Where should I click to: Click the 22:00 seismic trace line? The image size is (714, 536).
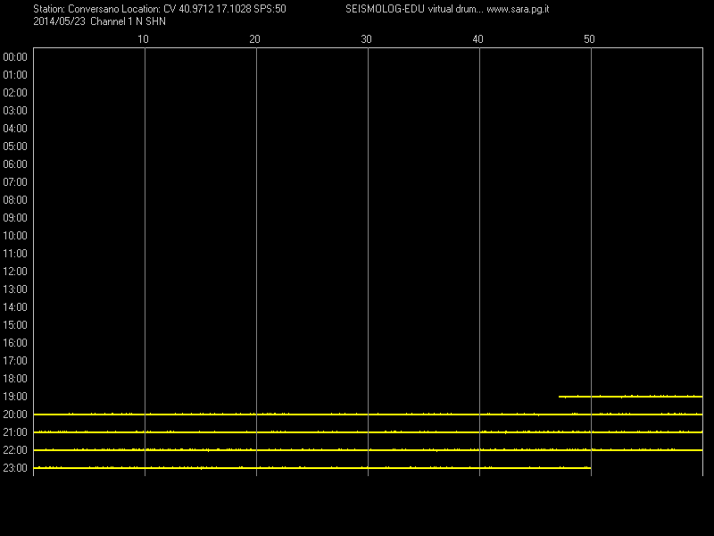pyautogui.click(x=368, y=450)
